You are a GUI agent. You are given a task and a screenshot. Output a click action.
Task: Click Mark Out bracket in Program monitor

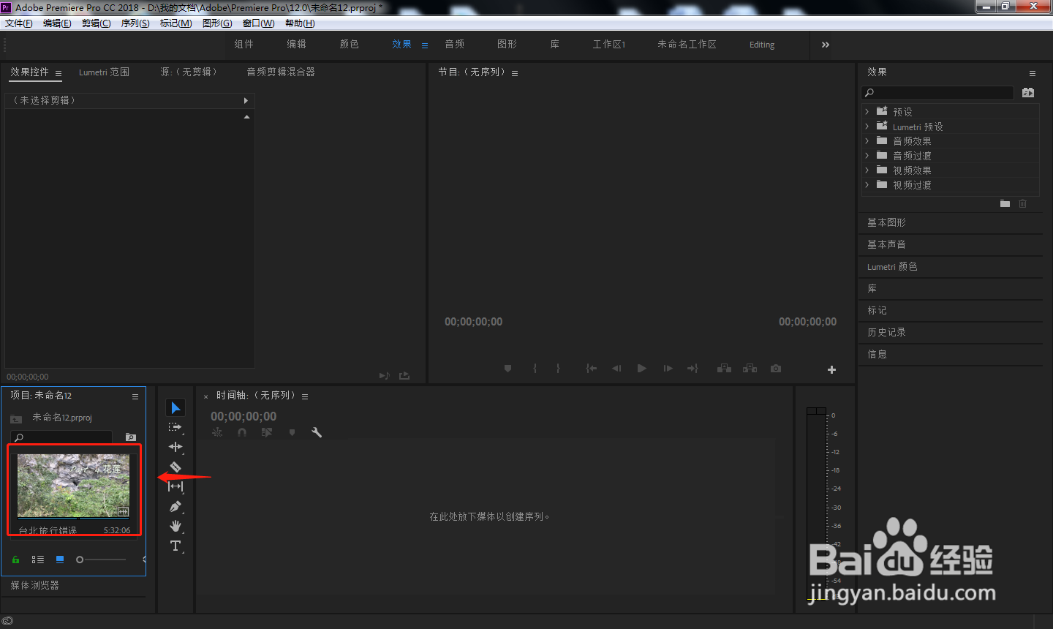[x=558, y=369]
